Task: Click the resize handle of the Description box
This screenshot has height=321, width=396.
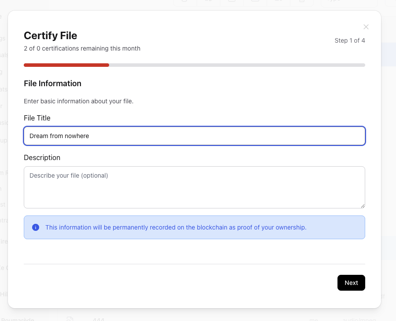Action: 363,205
